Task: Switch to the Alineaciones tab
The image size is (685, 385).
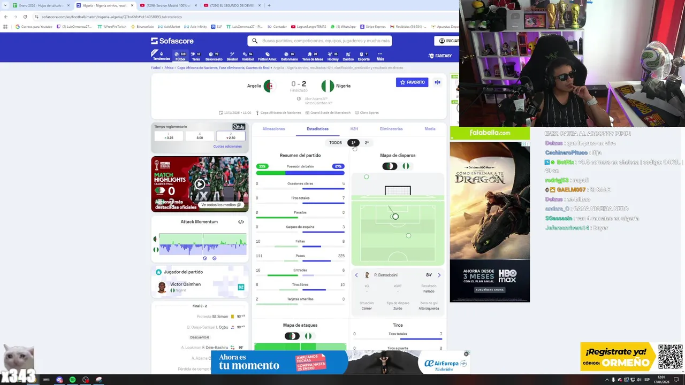Action: 273,129
